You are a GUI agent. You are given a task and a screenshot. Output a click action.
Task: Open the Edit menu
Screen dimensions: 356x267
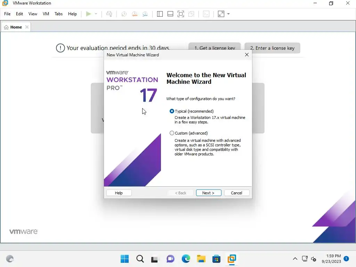tap(19, 14)
